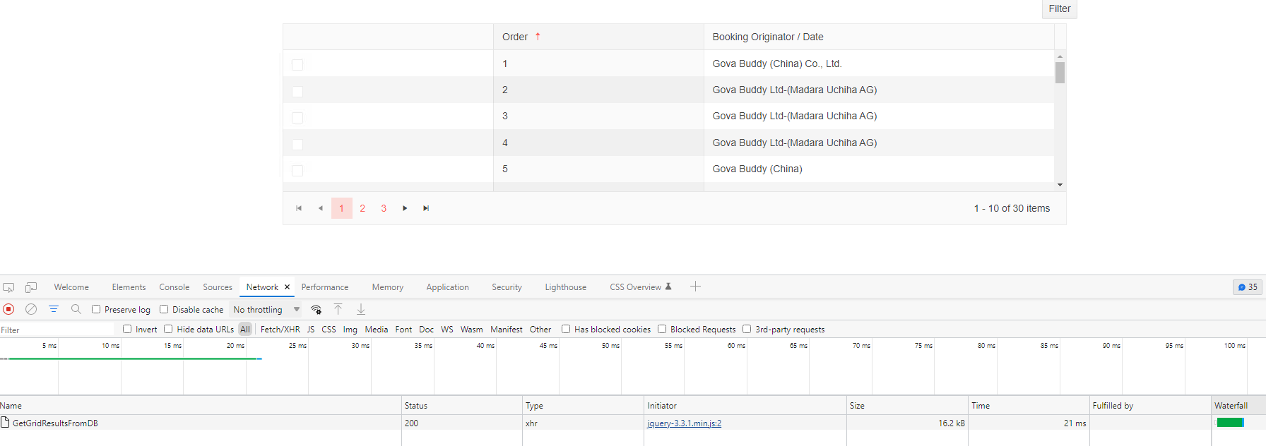Screen dimensions: 1266x446
Task: Open the No throttling dropdown
Action: [x=266, y=309]
